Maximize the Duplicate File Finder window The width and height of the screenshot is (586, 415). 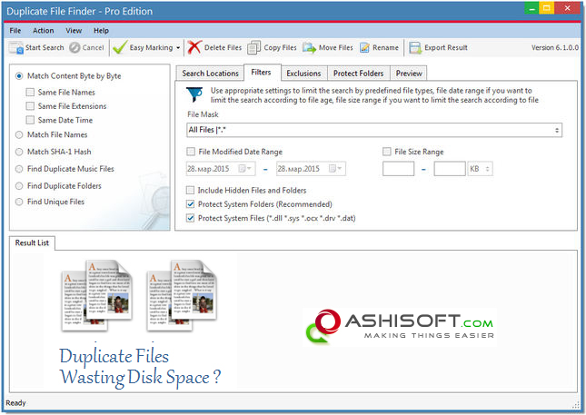pyautogui.click(x=546, y=8)
